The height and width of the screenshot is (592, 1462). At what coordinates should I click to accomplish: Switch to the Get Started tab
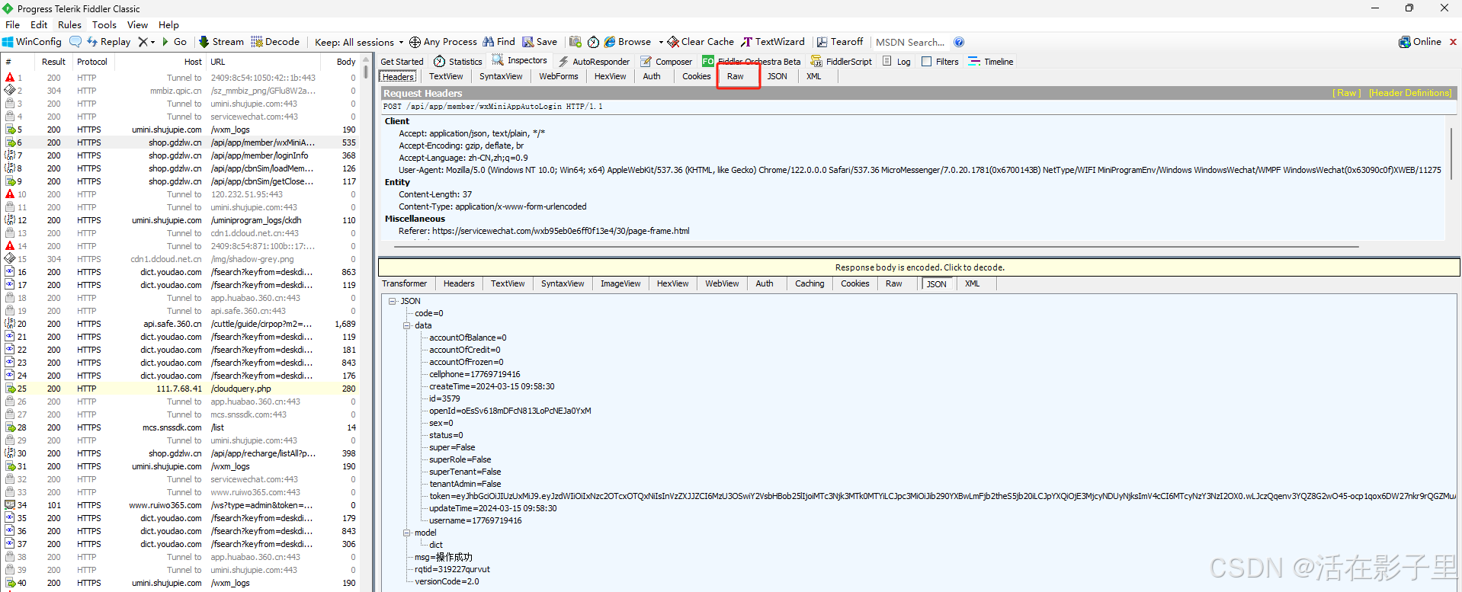402,62
